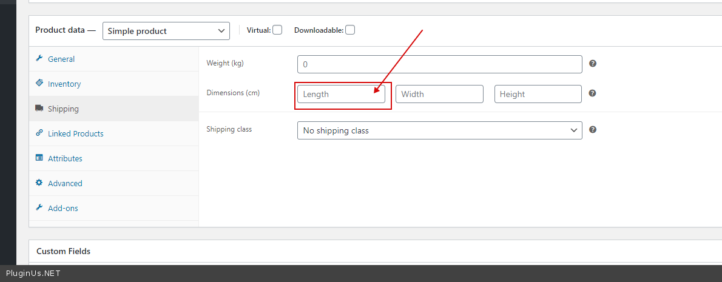
Task: Click the Dimensions help tooltip icon
Action: 593,93
